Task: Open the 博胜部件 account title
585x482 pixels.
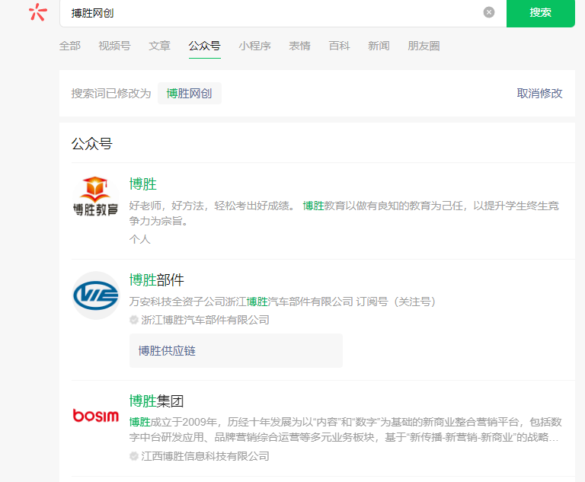Action: [157, 279]
